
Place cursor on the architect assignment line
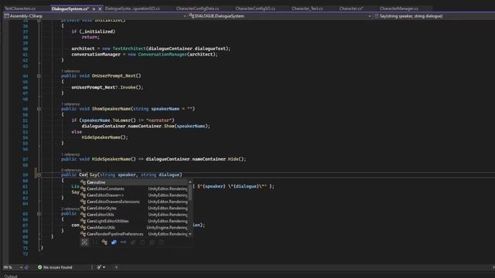(x=151, y=49)
